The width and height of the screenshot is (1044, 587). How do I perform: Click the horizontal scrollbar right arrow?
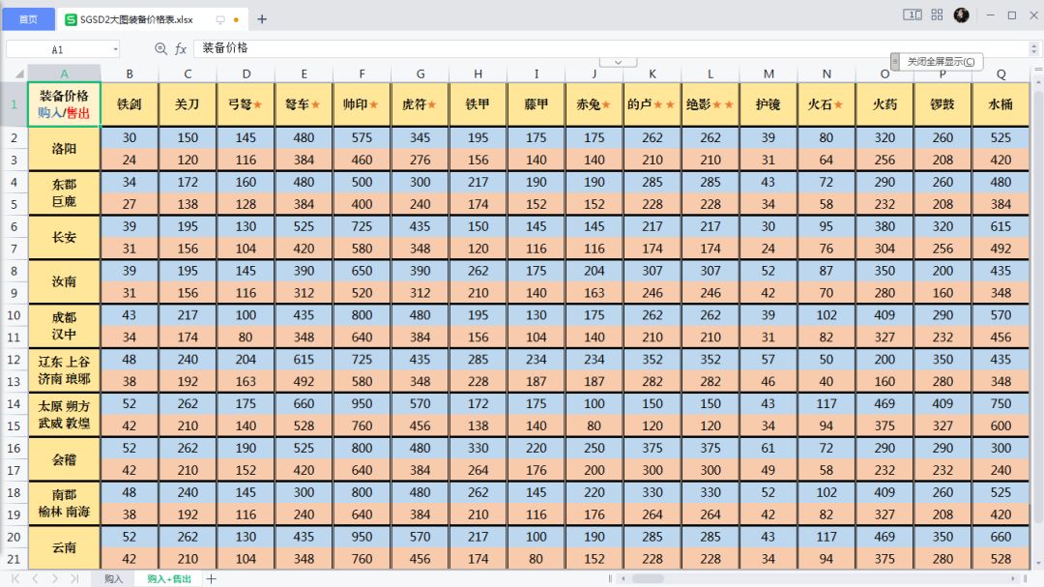(1013, 578)
